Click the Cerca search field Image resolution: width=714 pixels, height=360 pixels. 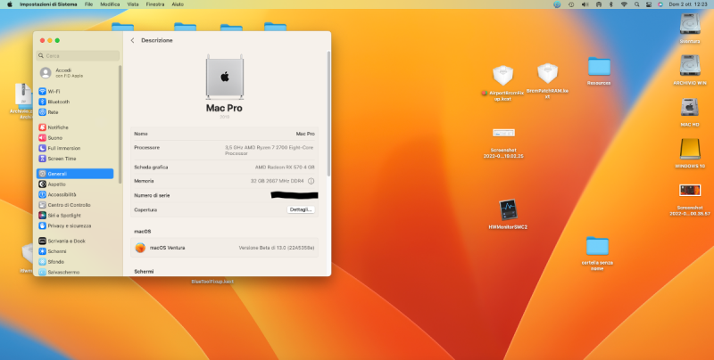tap(78, 55)
